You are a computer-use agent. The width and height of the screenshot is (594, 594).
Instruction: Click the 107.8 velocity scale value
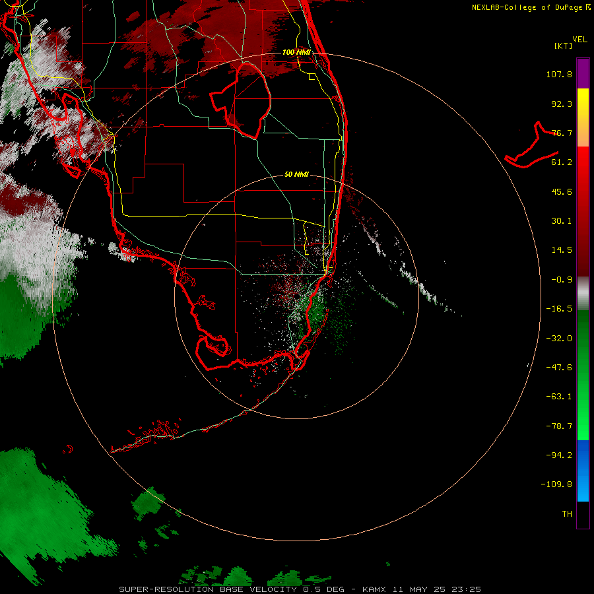[559, 74]
